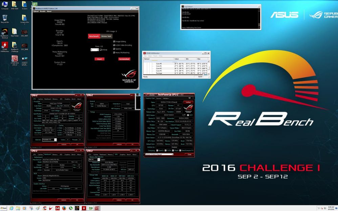This screenshot has height=211, width=338.
Task: Open the END USER folder icon
Action: click(15, 5)
